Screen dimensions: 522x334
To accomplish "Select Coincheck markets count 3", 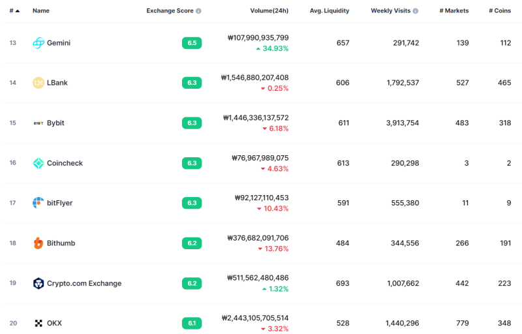I will (x=467, y=163).
